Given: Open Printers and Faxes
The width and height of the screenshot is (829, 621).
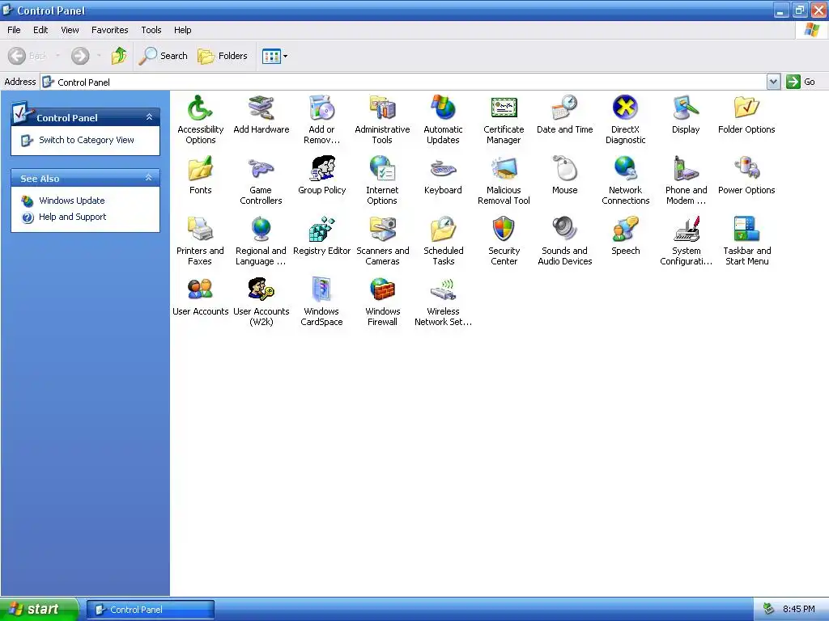Looking at the screenshot, I should click(201, 241).
